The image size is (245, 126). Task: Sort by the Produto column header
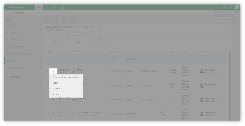76,52
